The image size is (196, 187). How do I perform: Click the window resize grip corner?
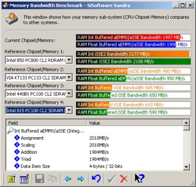pos(192,183)
